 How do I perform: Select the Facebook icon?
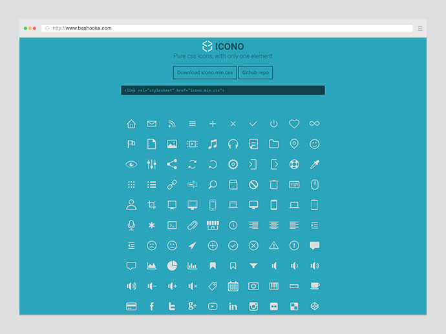click(152, 306)
